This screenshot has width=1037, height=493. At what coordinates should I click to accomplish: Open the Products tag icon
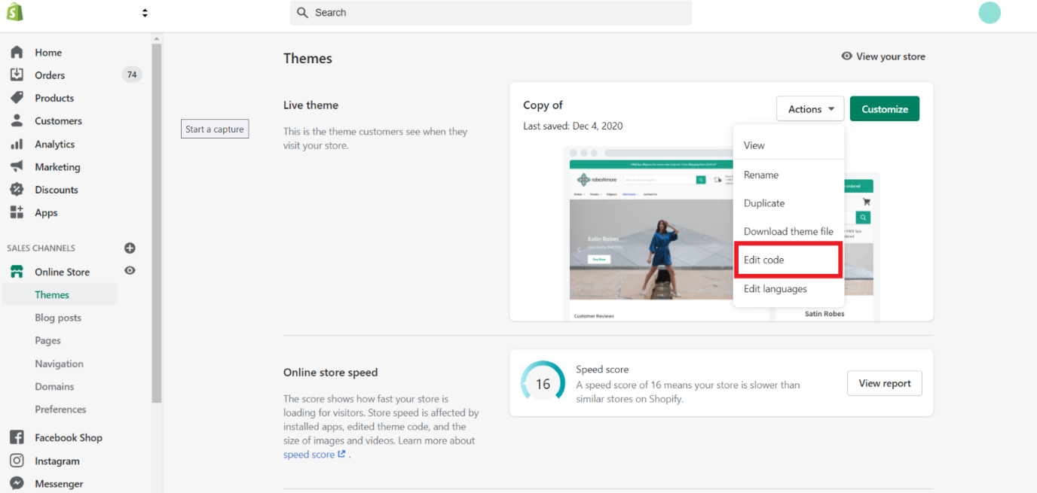pyautogui.click(x=18, y=98)
